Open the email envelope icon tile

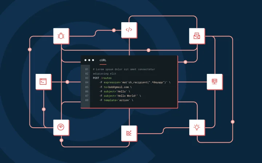pyautogui.click(x=197, y=36)
